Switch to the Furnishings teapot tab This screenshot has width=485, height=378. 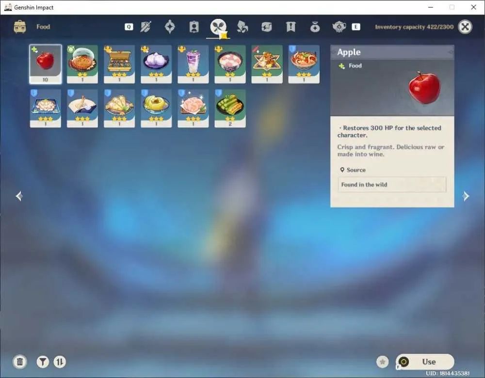(339, 27)
